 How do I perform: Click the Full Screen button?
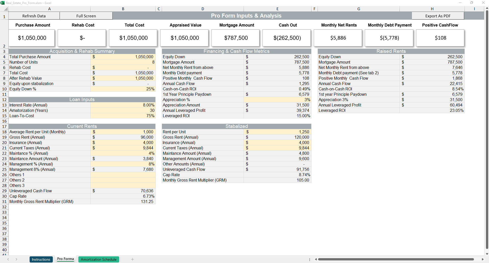[86, 16]
